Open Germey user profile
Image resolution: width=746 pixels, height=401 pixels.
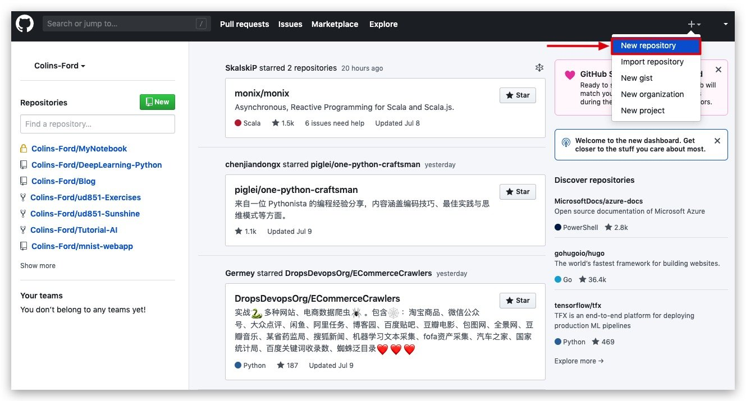click(x=240, y=273)
